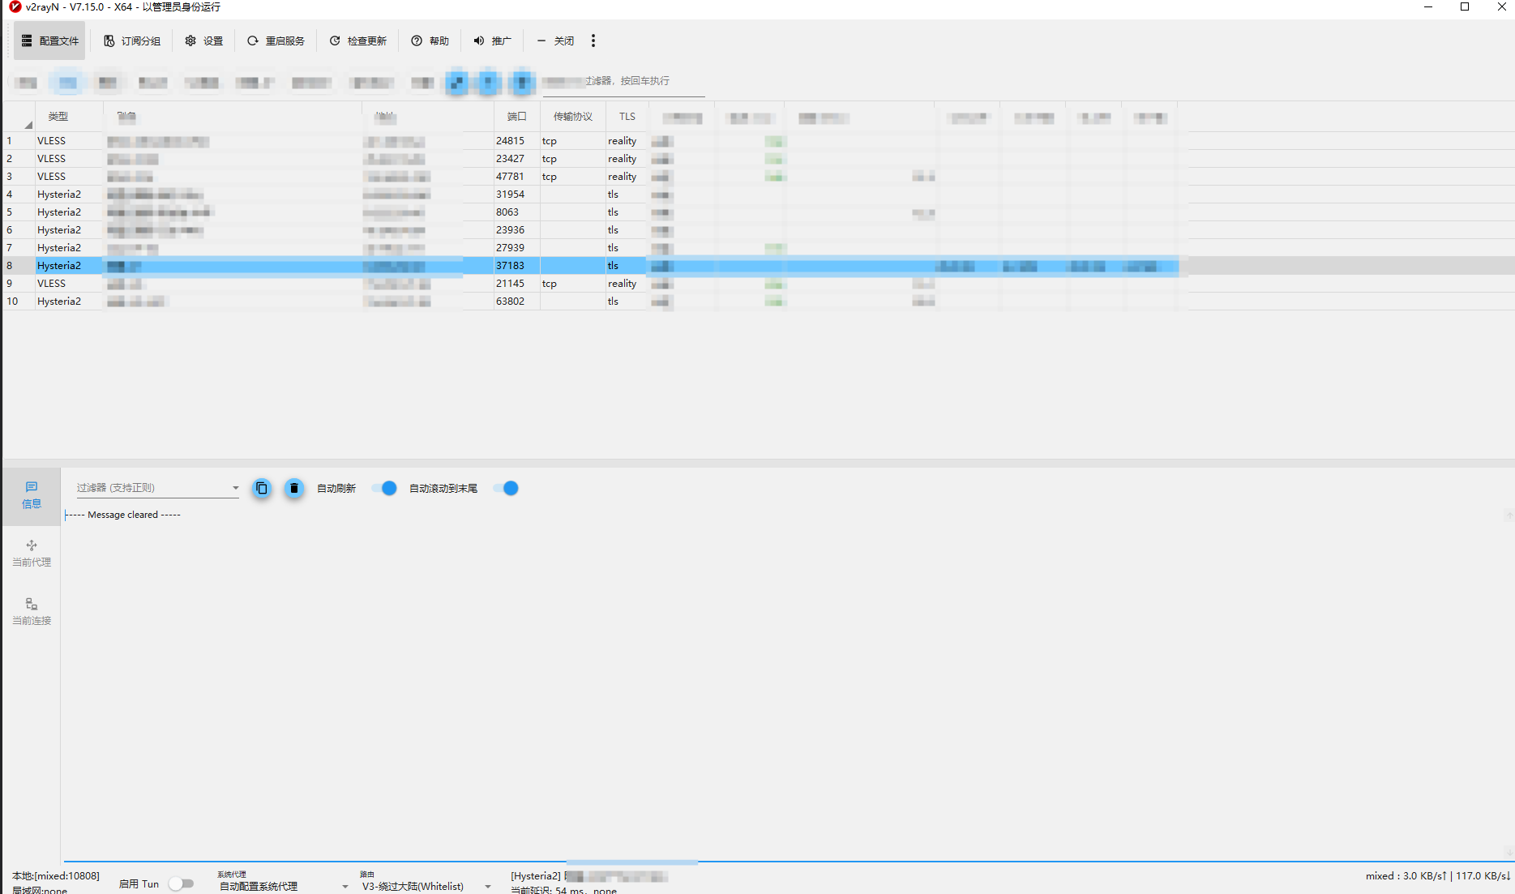
Task: Show the 当前代理 (current proxy) panel
Action: [x=32, y=554]
